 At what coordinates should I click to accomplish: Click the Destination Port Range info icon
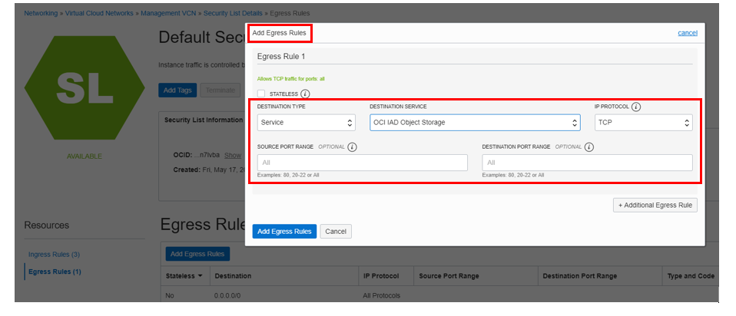tap(589, 146)
